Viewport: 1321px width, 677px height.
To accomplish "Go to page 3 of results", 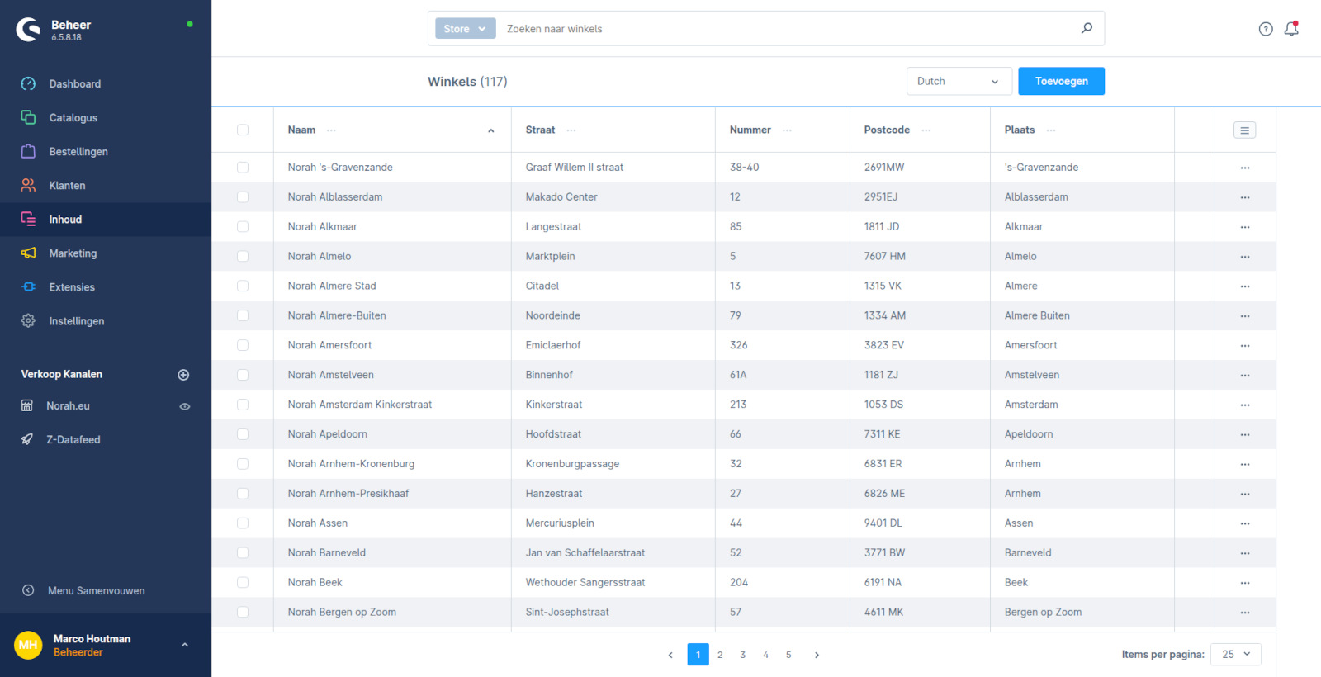I will [x=743, y=655].
